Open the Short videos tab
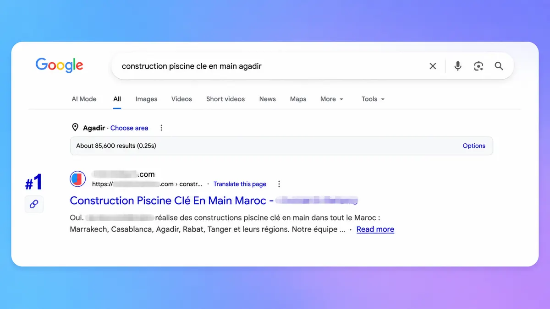The image size is (550, 309). point(225,99)
